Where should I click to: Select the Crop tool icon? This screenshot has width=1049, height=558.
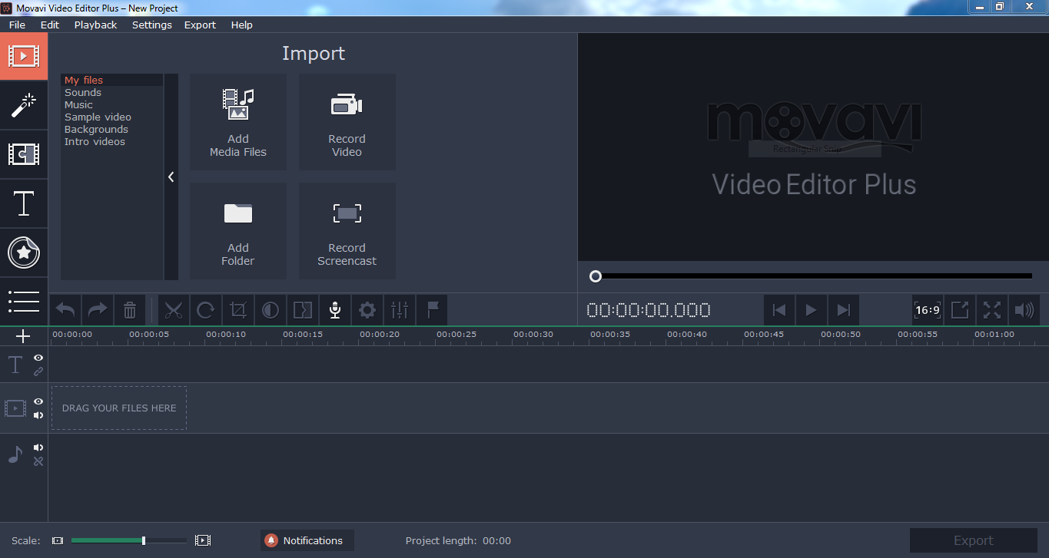238,310
